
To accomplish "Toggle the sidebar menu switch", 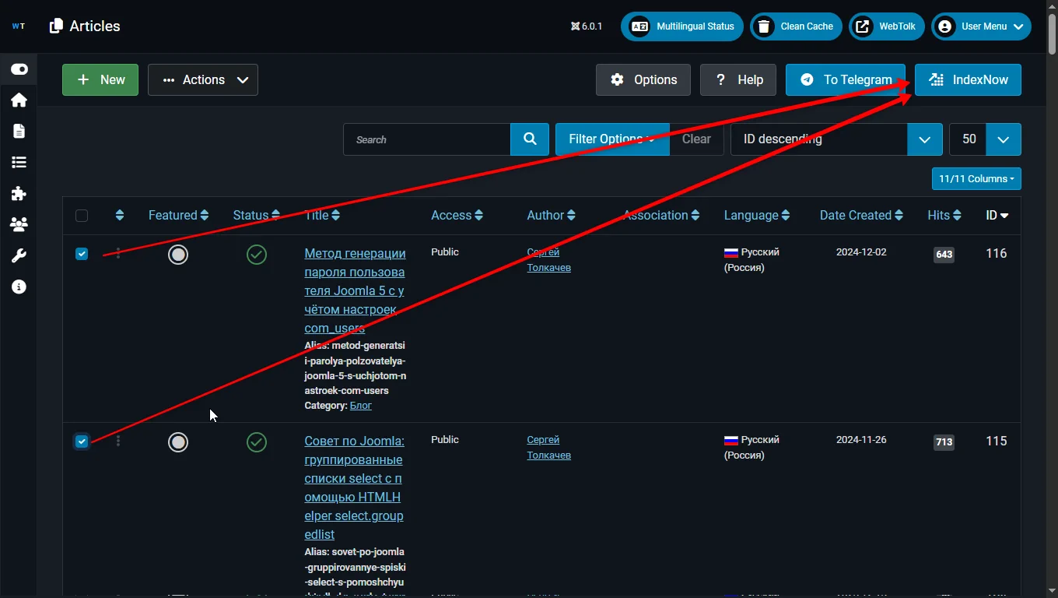I will coord(19,69).
